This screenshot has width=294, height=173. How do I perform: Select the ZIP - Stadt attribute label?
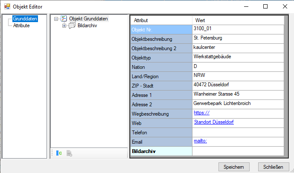(161, 85)
